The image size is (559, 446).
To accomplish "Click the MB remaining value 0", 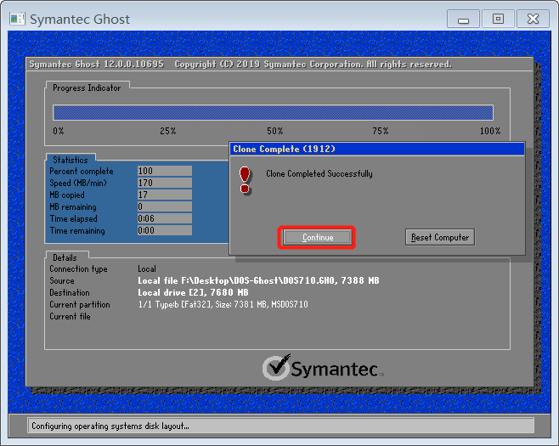I will (164, 206).
